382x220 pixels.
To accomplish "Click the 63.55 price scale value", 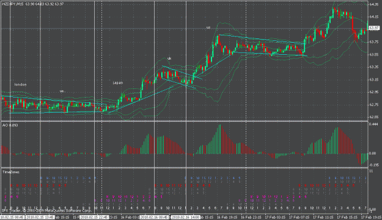I will click(373, 54).
